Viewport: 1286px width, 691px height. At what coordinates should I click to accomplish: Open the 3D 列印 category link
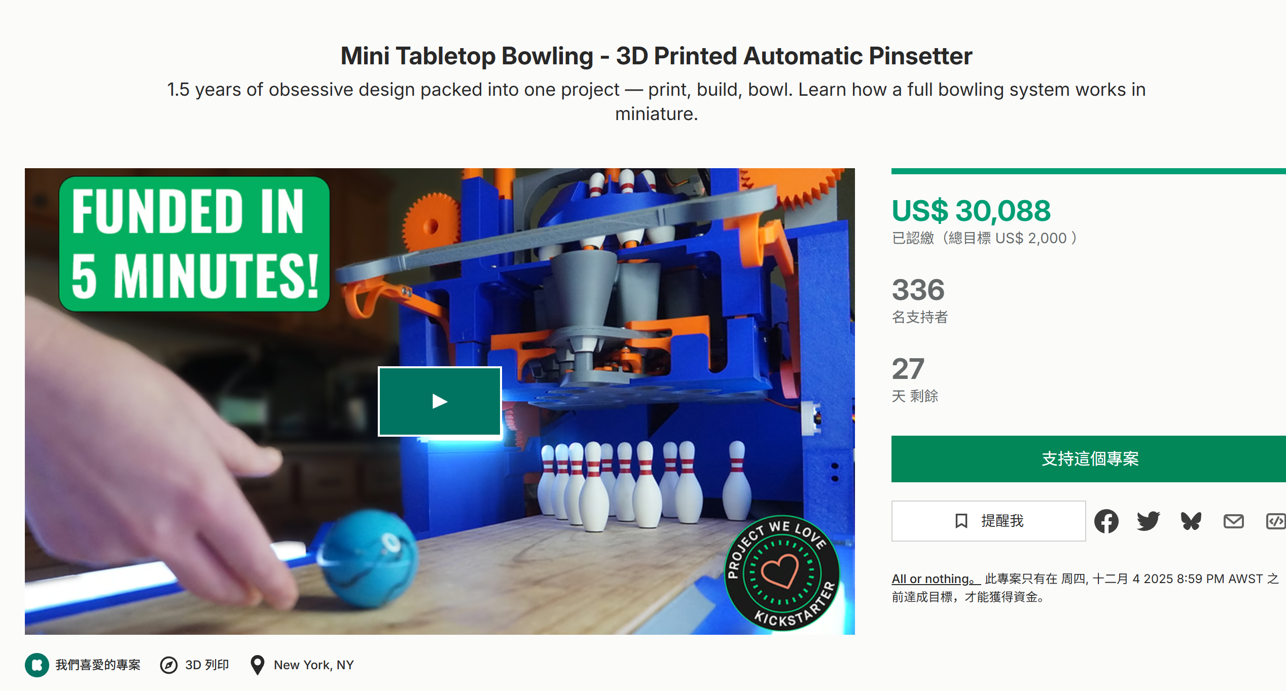tap(207, 665)
